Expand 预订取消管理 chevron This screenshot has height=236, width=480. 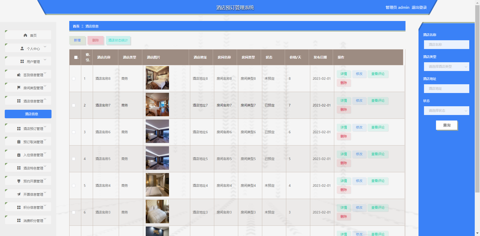coord(45,140)
